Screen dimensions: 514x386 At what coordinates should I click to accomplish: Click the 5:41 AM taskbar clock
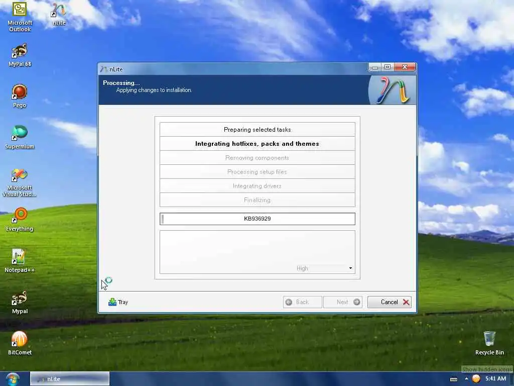[495, 379]
